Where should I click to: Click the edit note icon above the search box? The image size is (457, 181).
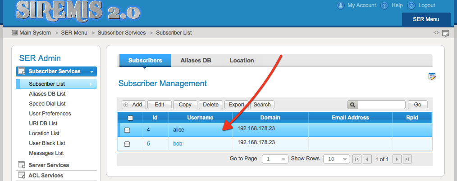(x=432, y=77)
